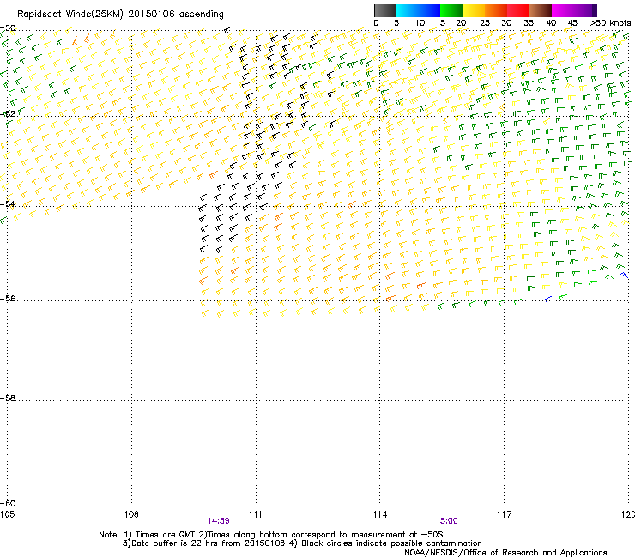Click the brown 35–40 knots color segment
This screenshot has height=558, width=635.
[x=541, y=10]
